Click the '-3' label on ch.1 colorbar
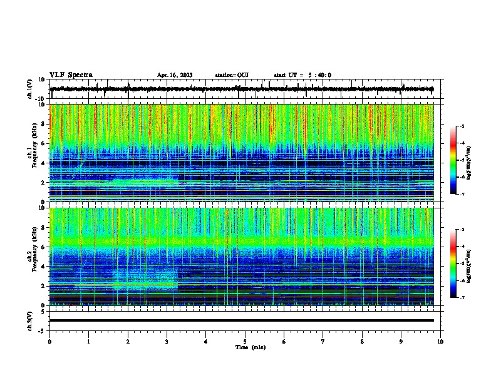The height and width of the screenshot is (383, 496). 462,126
